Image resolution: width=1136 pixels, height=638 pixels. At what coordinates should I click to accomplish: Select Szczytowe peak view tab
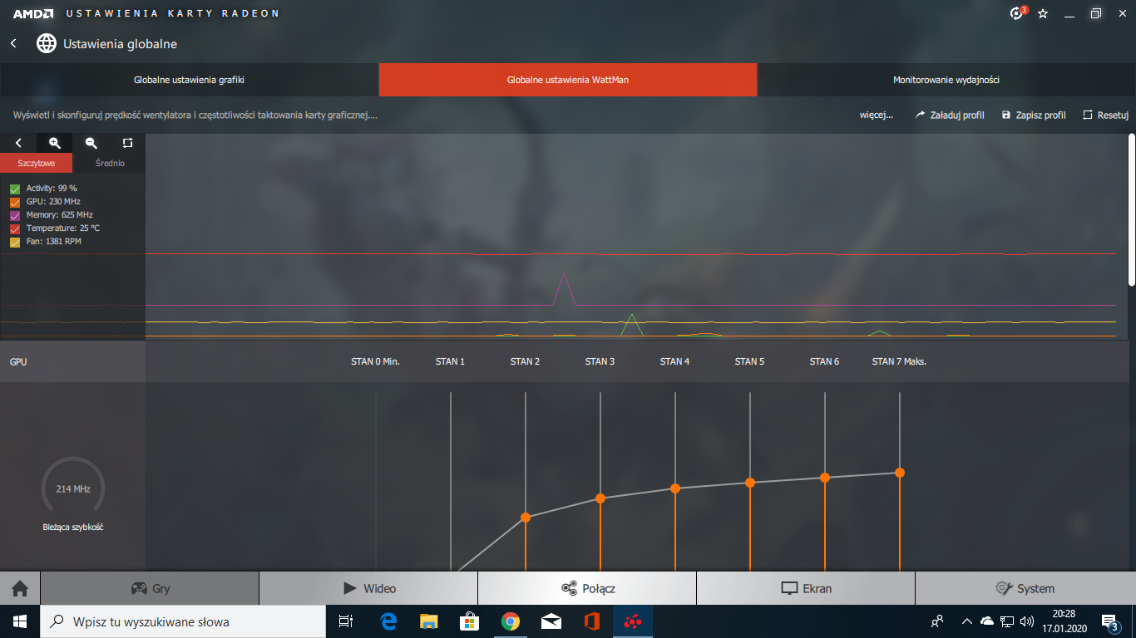point(37,163)
